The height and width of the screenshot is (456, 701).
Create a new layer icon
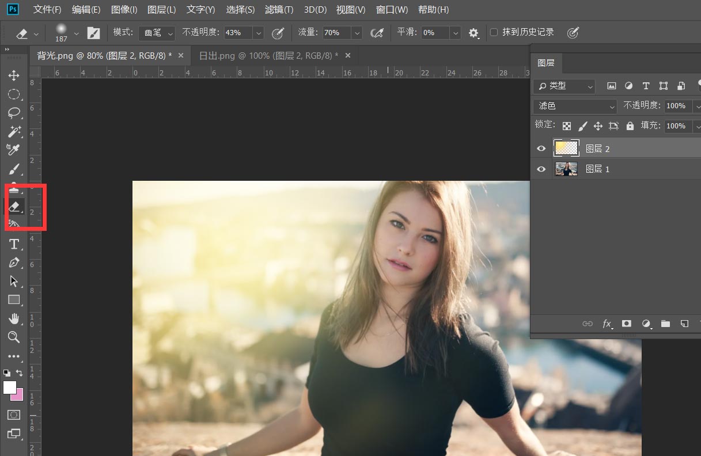point(685,324)
